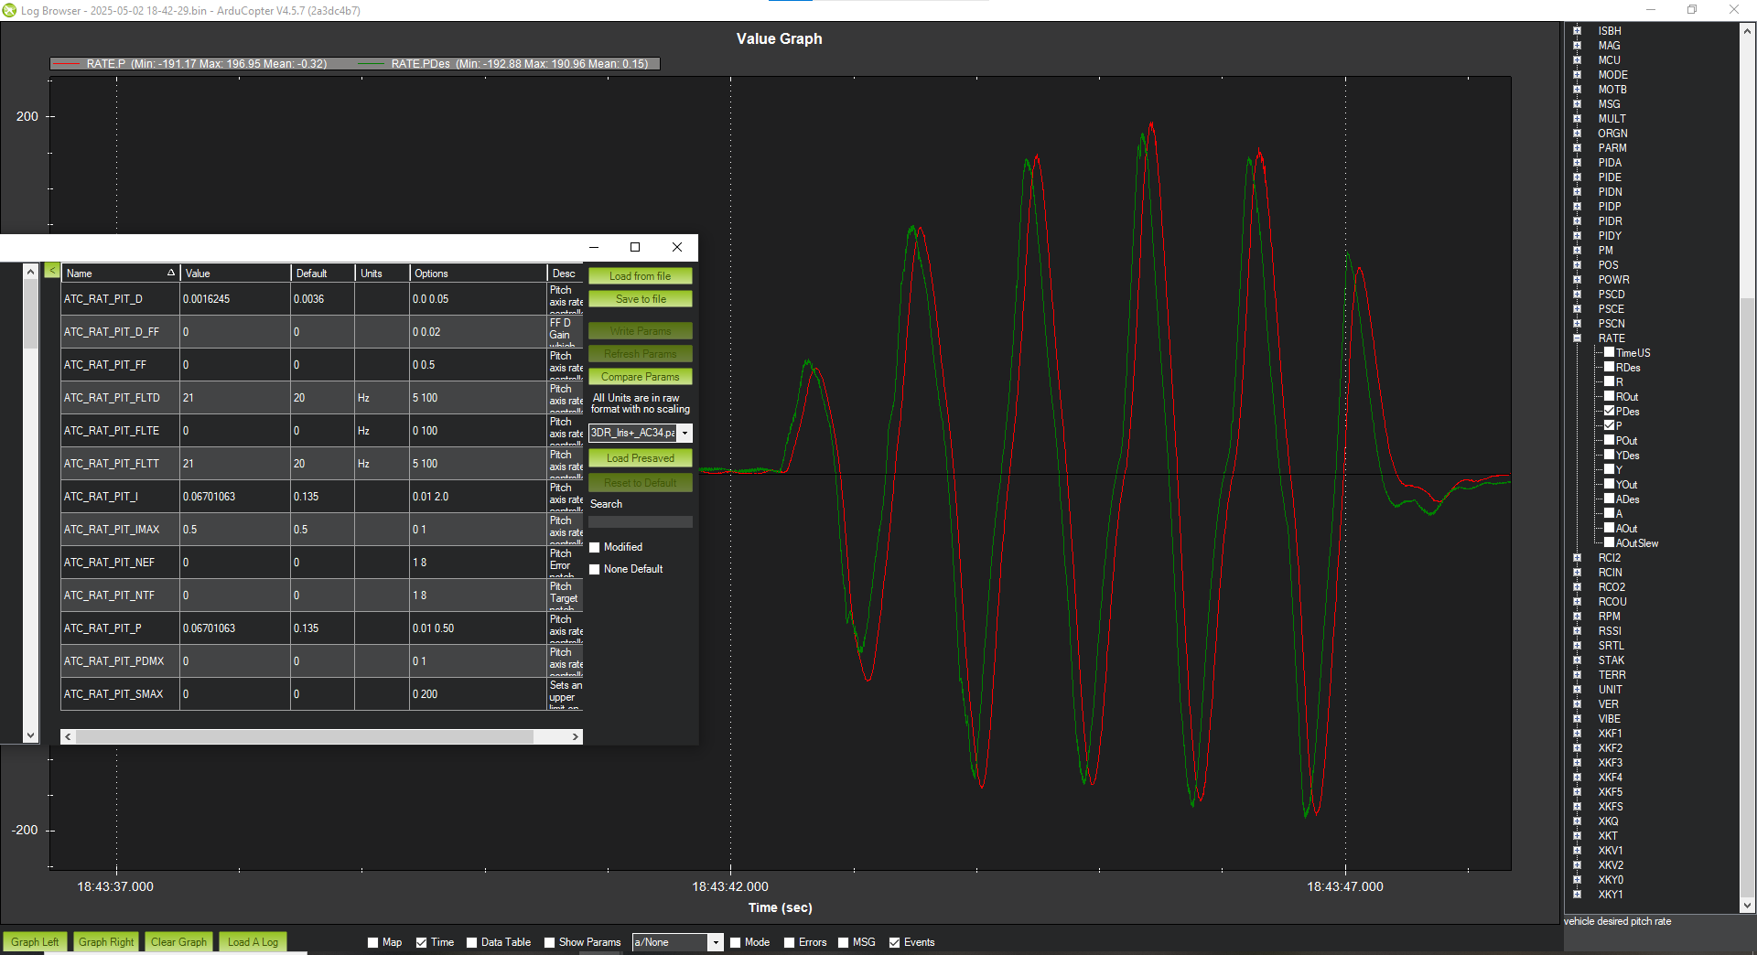Maximize the parameter window
Screen dimensions: 1757x955
(635, 247)
